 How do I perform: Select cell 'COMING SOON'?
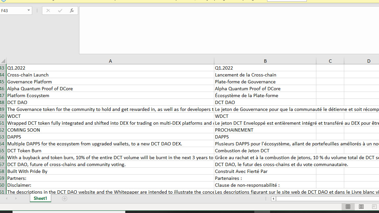coord(110,130)
